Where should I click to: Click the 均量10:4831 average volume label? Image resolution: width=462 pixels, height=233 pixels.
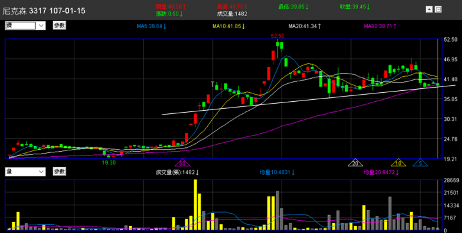click(x=278, y=172)
